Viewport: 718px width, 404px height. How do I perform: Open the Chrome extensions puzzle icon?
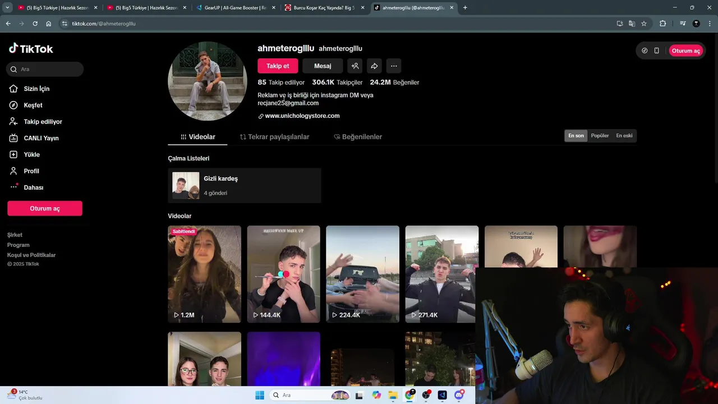click(x=663, y=24)
